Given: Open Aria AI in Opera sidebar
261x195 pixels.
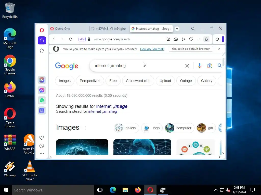Looking at the screenshot, I should (x=42, y=80).
